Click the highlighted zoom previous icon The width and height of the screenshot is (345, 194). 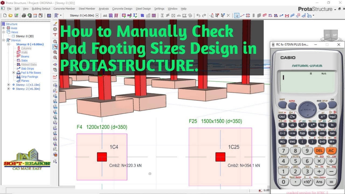coord(55,47)
